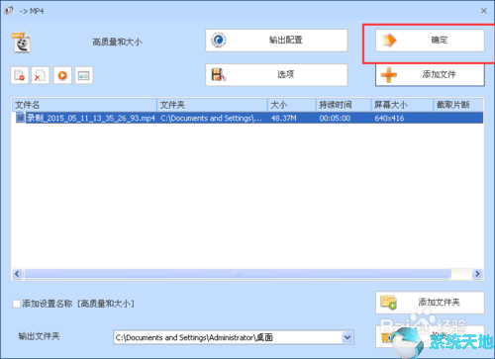Sort by 持续时间 column header

tap(344, 105)
